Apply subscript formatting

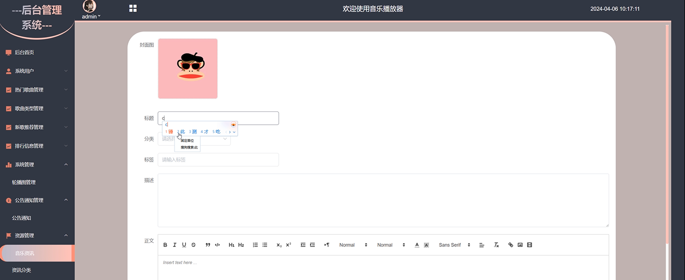279,245
